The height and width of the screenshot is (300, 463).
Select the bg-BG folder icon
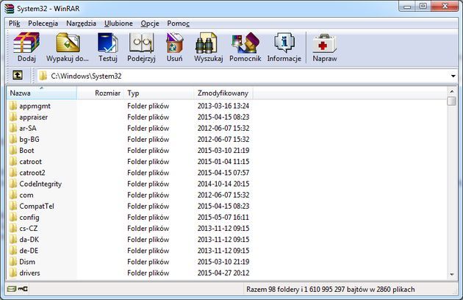click(x=12, y=139)
